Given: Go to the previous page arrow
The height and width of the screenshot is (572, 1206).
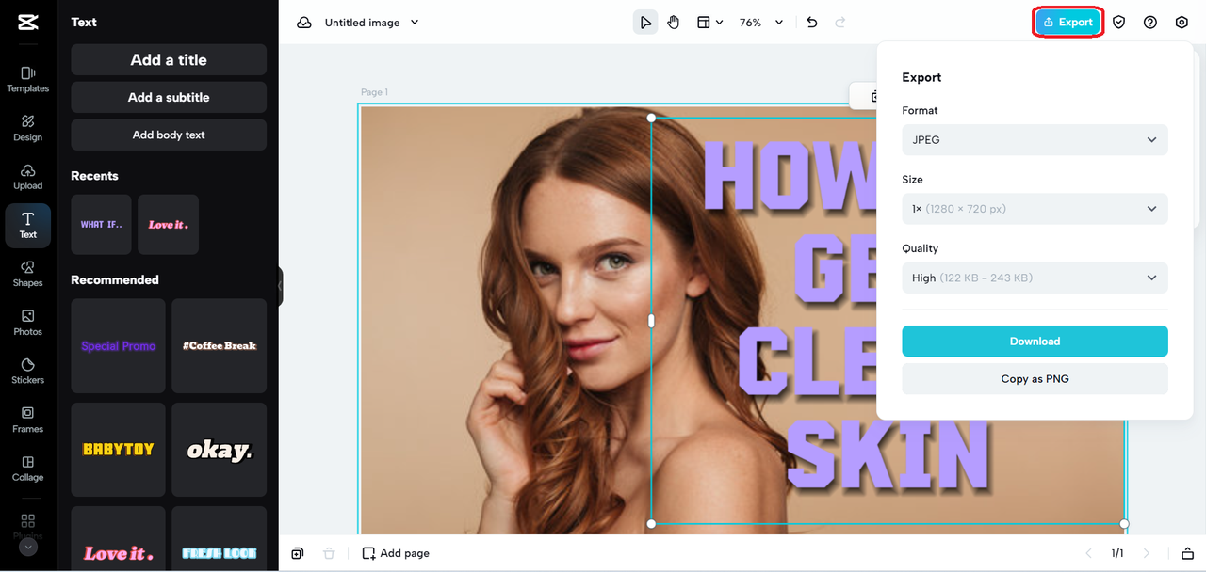Looking at the screenshot, I should click(1089, 553).
